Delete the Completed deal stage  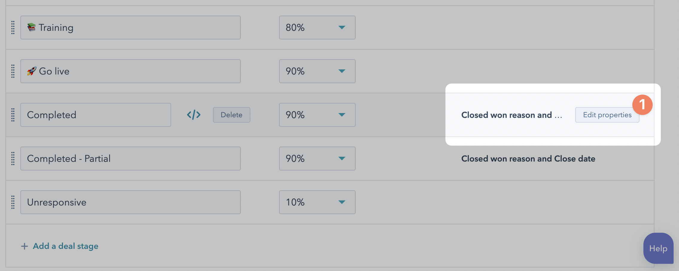point(232,115)
